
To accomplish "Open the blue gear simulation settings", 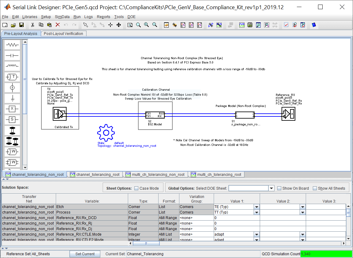I will 106,133.
